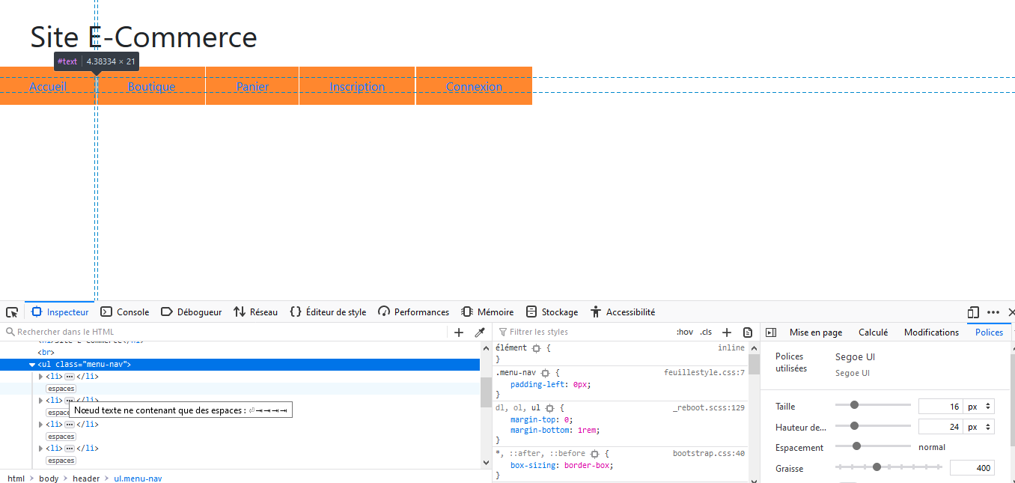The image size is (1015, 483).
Task: Collapse the ul.menu-nav node
Action: 31,365
